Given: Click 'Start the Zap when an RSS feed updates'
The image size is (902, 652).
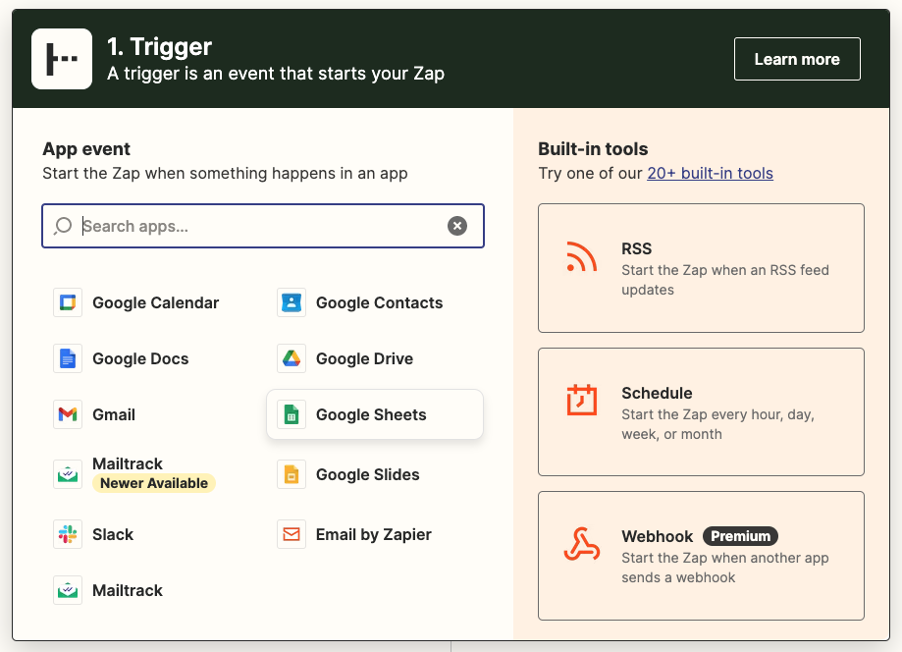Looking at the screenshot, I should [x=724, y=280].
